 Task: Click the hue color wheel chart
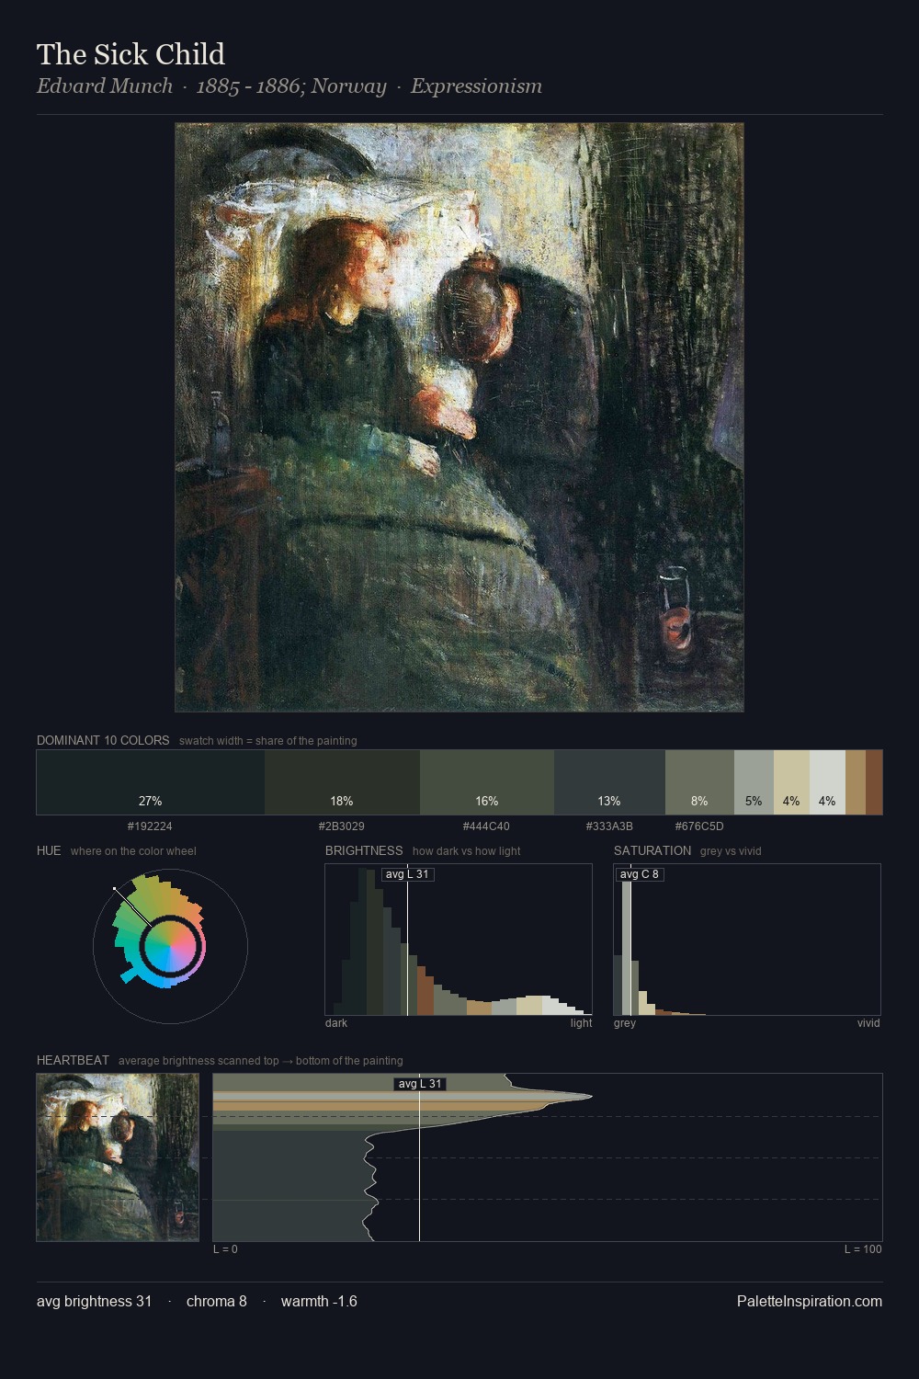170,946
